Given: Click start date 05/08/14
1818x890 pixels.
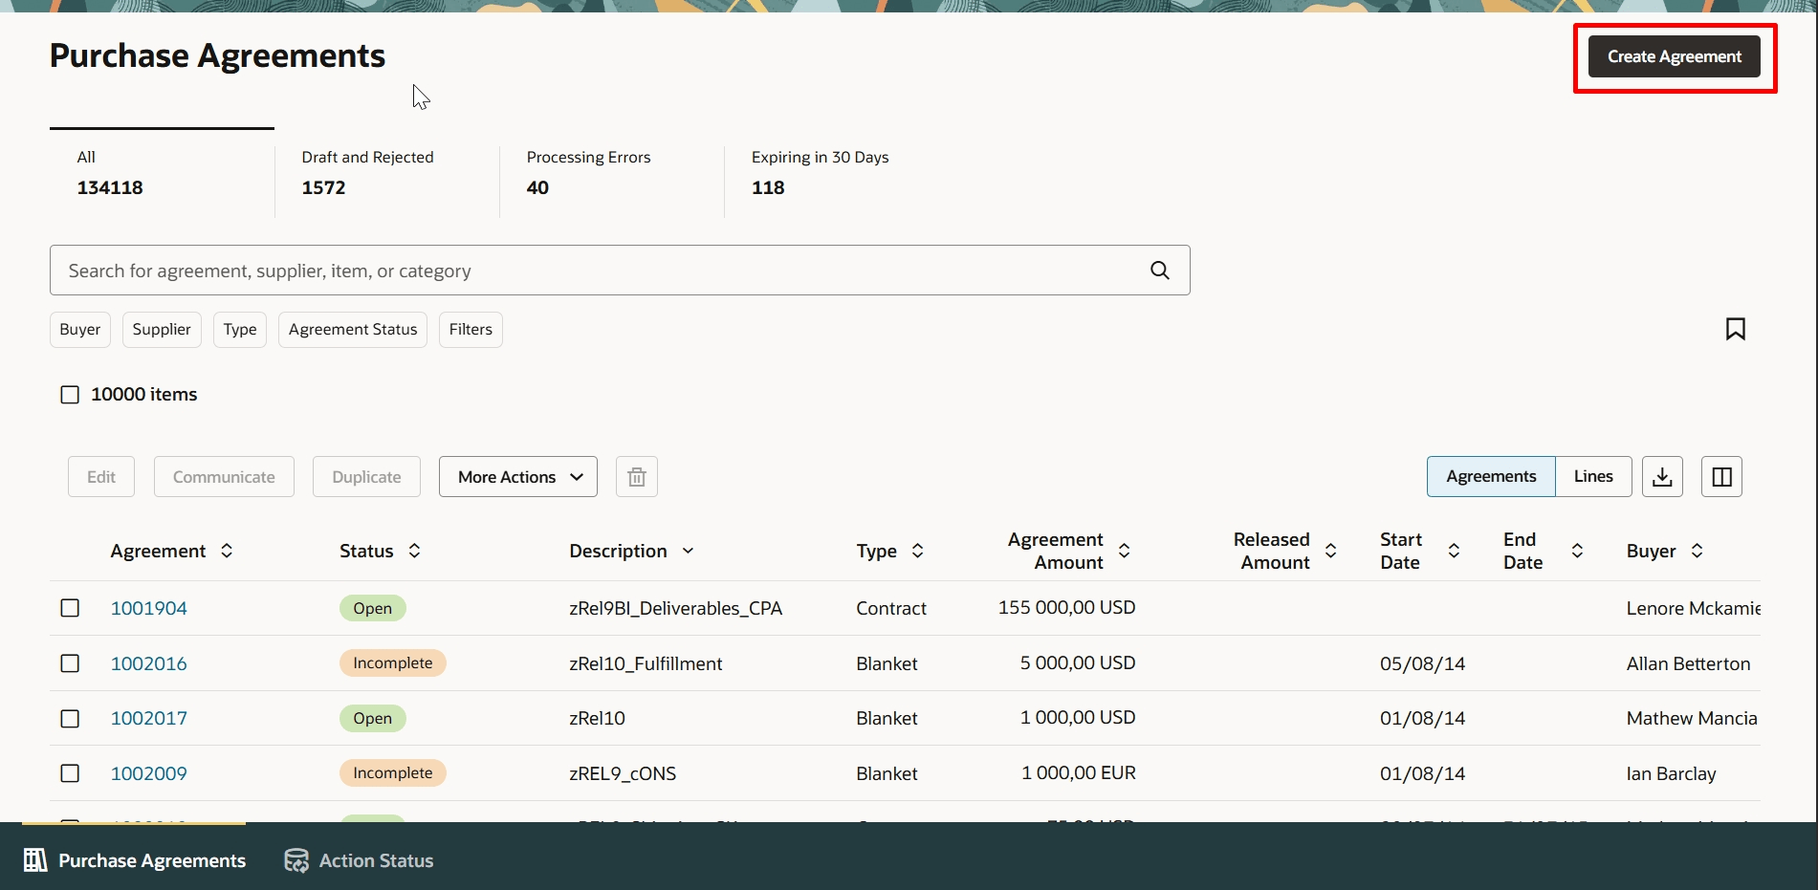Looking at the screenshot, I should coord(1422,663).
